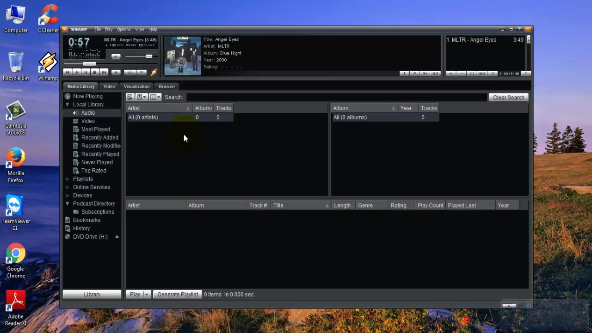Open the Play button dropdown arrow
592x333 pixels.
coord(147,294)
